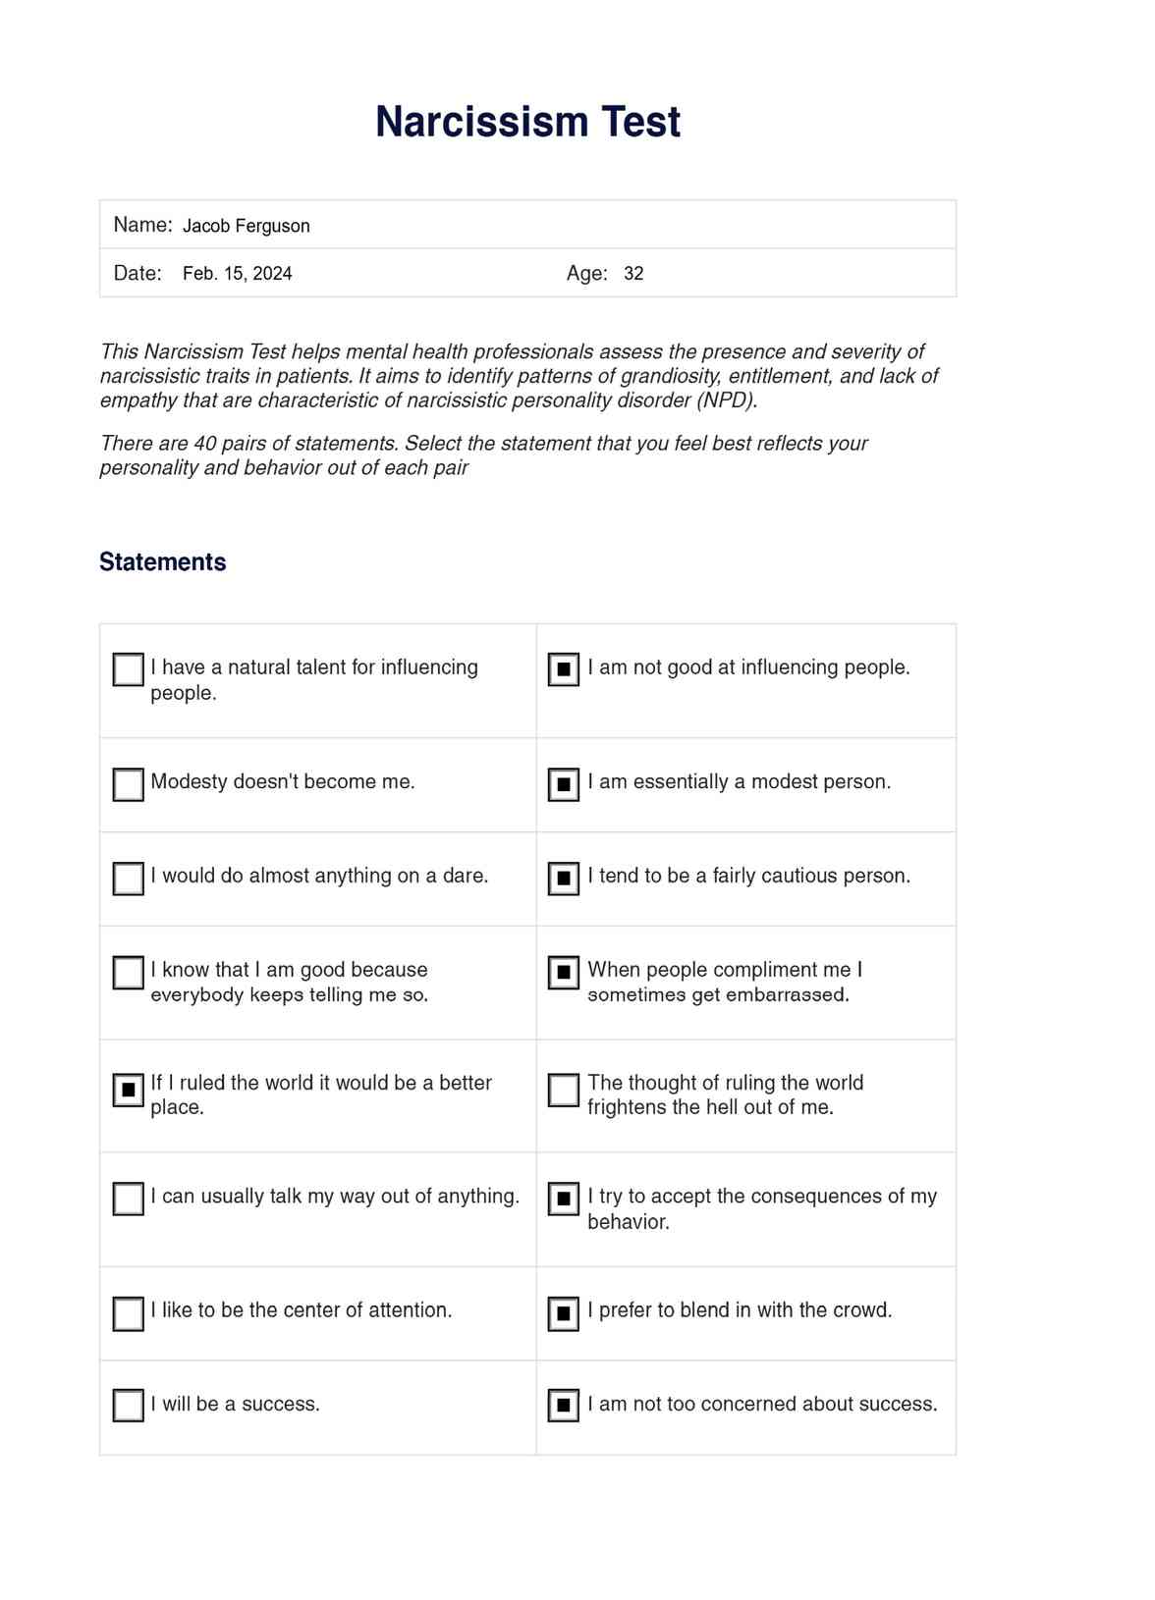The width and height of the screenshot is (1155, 1600).
Task: Tick 'I can usually talk my way out'
Action: pyautogui.click(x=129, y=1199)
